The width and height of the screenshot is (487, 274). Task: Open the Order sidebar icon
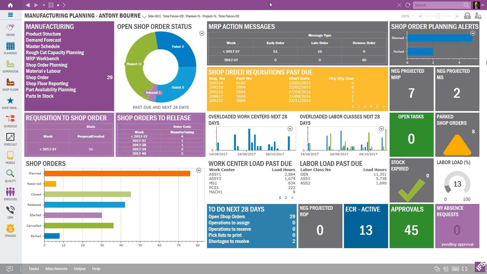point(10,30)
